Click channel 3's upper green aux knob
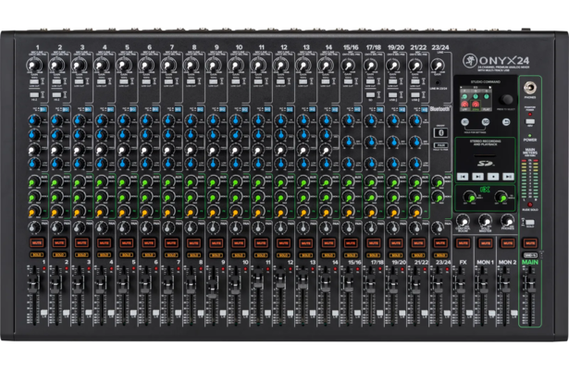 click(x=79, y=182)
